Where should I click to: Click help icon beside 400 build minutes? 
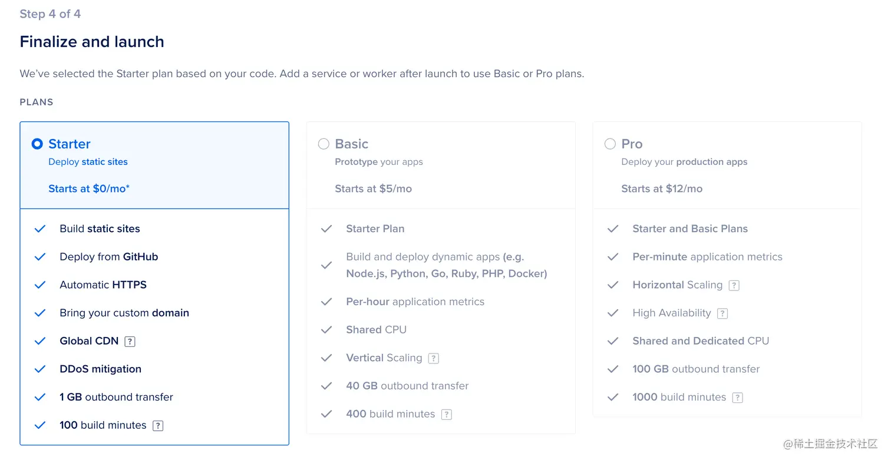(447, 414)
